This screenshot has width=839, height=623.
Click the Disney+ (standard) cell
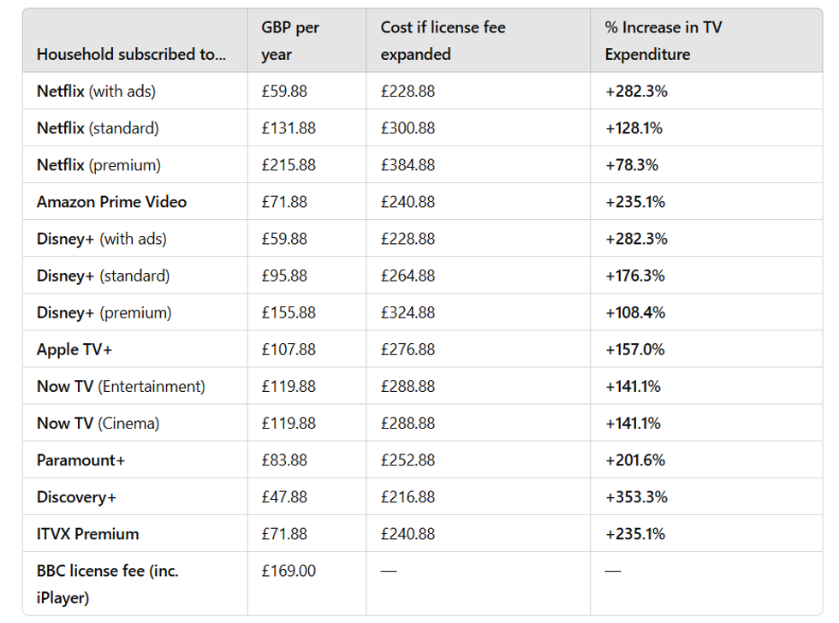[103, 276]
